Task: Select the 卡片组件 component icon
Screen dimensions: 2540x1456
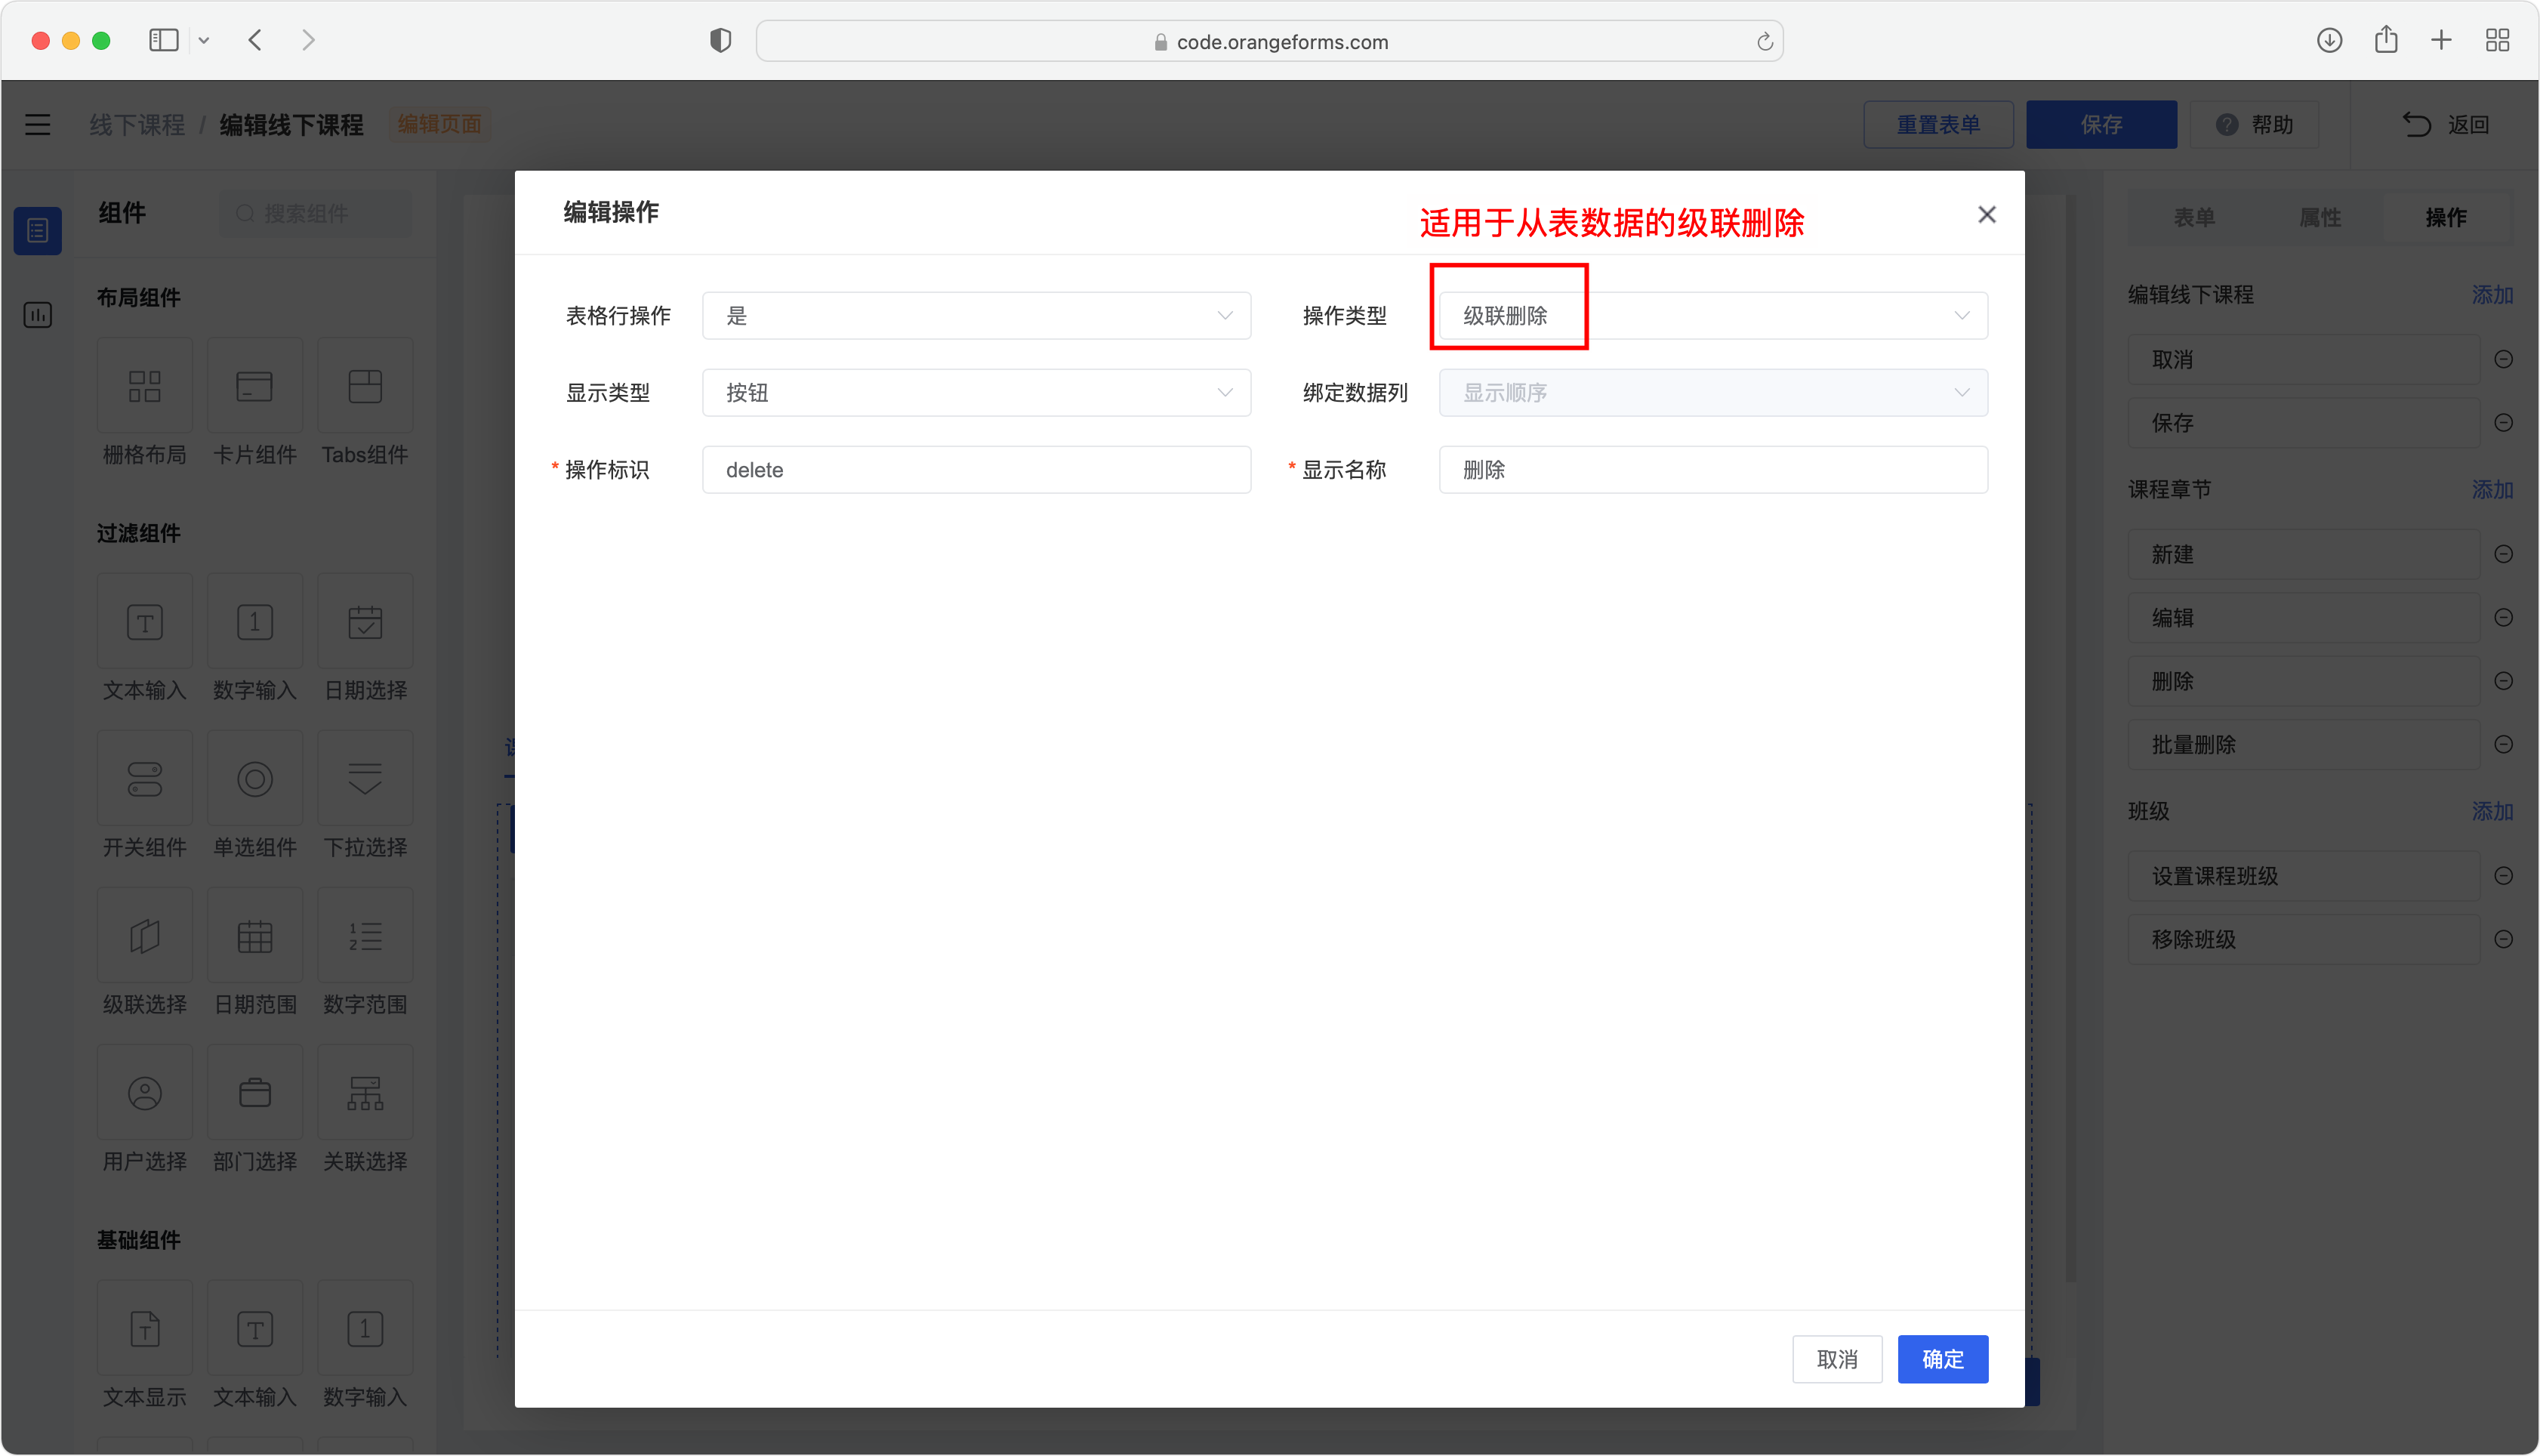Action: pyautogui.click(x=255, y=386)
